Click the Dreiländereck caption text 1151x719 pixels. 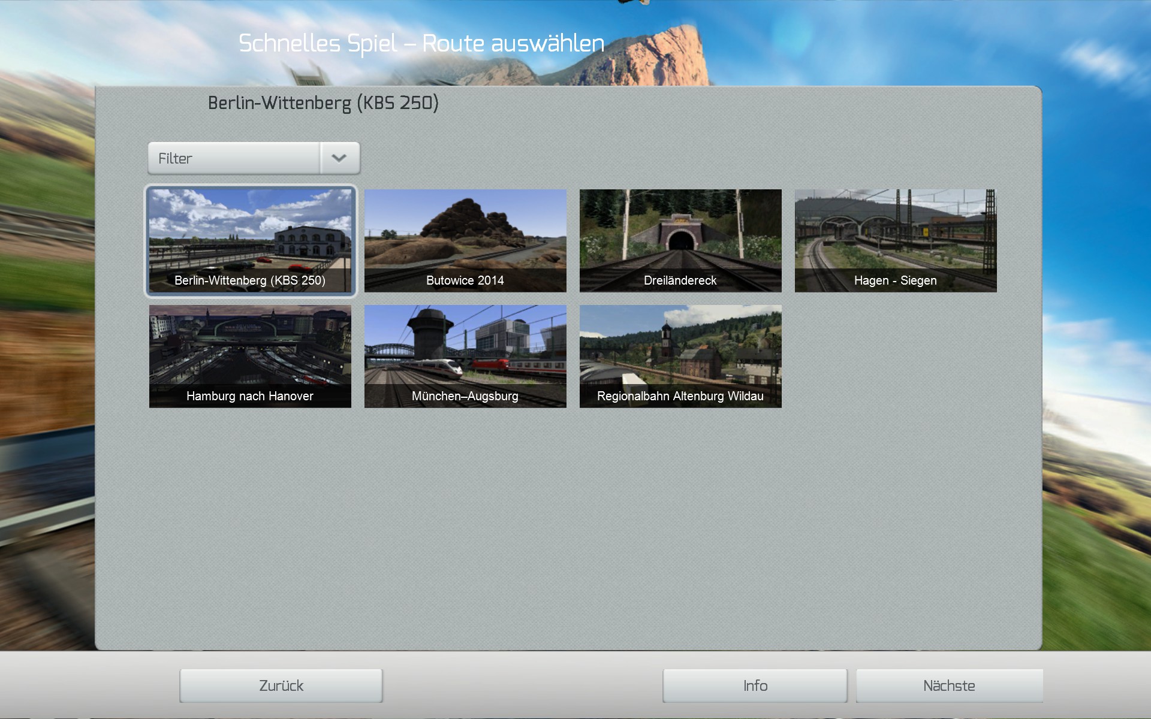(680, 280)
